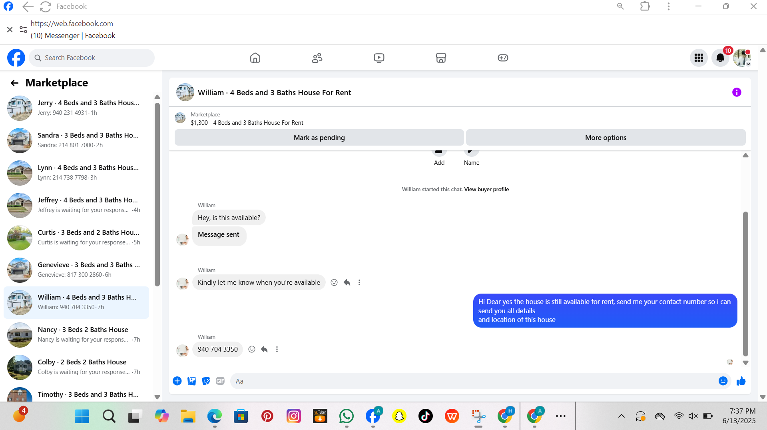The width and height of the screenshot is (767, 430).
Task: Go back with the browser back arrow
Action: coord(28,6)
